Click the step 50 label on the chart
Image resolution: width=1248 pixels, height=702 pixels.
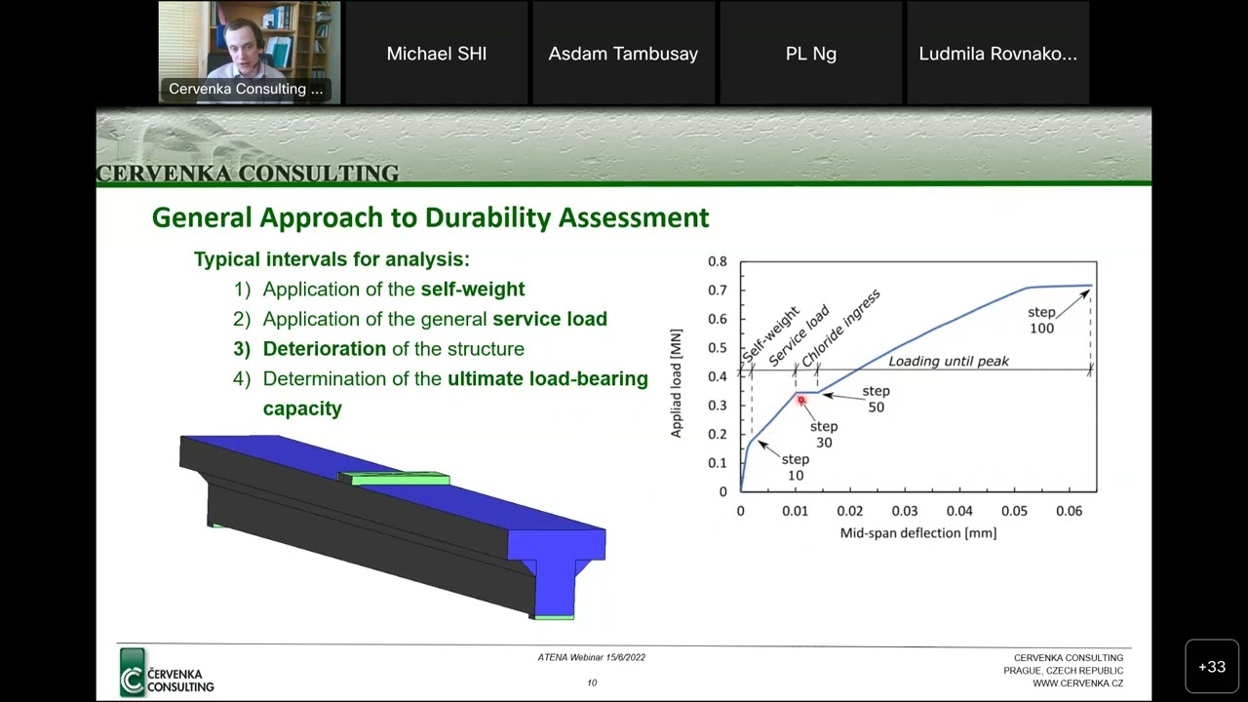click(876, 399)
